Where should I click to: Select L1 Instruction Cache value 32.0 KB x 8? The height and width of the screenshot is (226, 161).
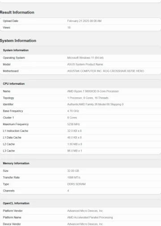(74, 131)
